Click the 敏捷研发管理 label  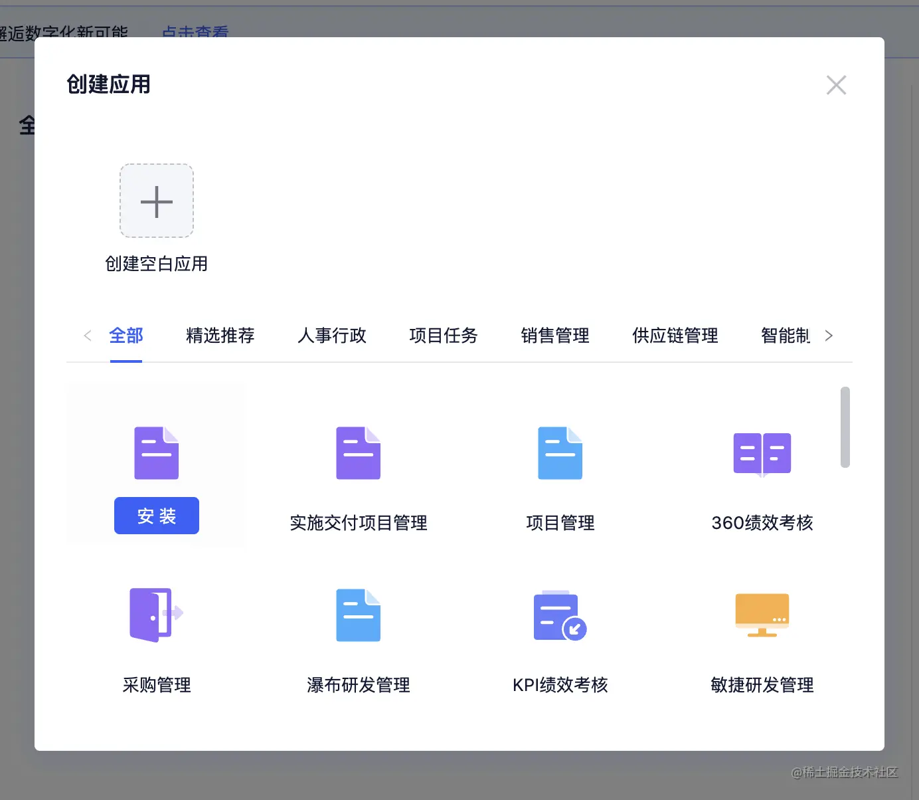[762, 685]
